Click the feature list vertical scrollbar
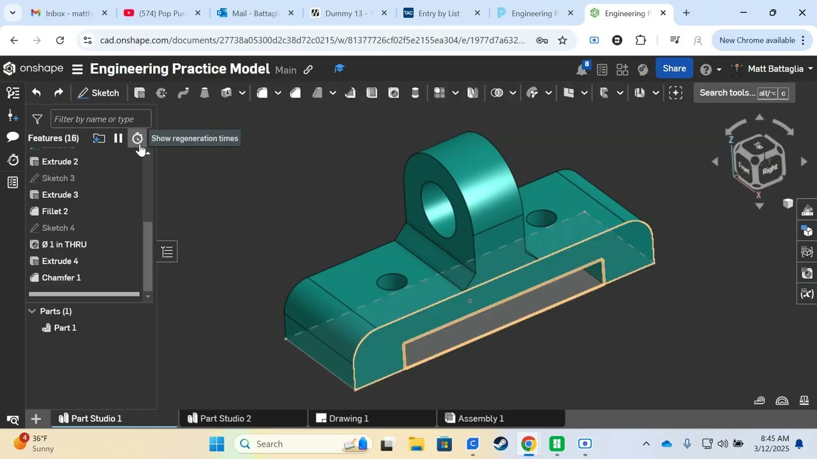Viewport: 817px width, 459px height. pyautogui.click(x=147, y=255)
